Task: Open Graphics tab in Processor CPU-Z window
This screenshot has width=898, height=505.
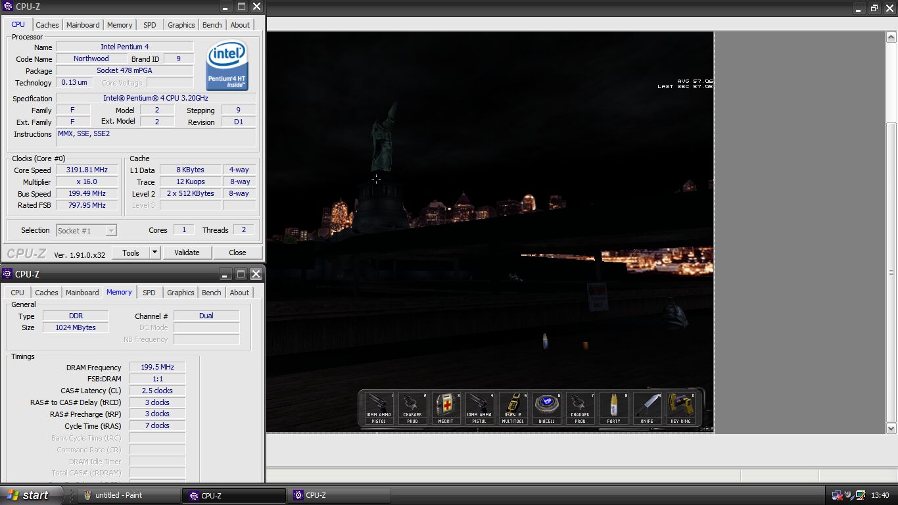Action: tap(181, 25)
